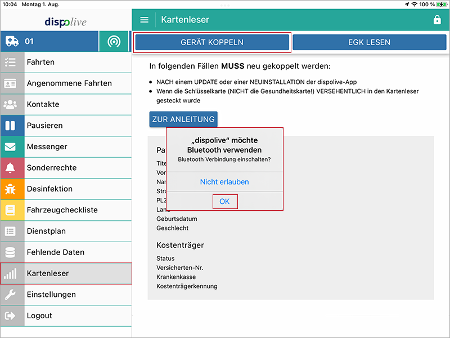
Task: Tap the Kartenleser signal bars icon
Action: coord(10,274)
